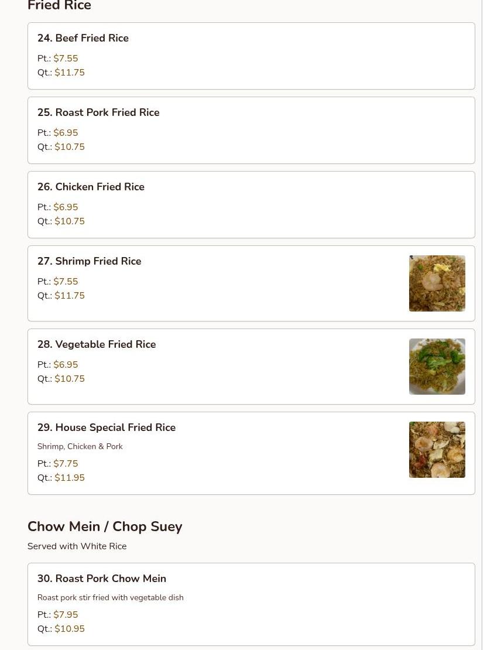Select item 27. Shrimp Fried Rice title
The width and height of the screenshot is (494, 650).
coord(89,261)
